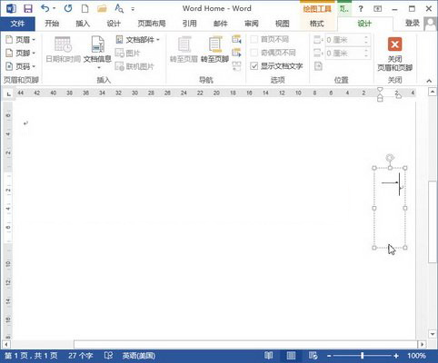The width and height of the screenshot is (438, 363).
Task: Click the 100% zoom level button
Action: click(416, 356)
